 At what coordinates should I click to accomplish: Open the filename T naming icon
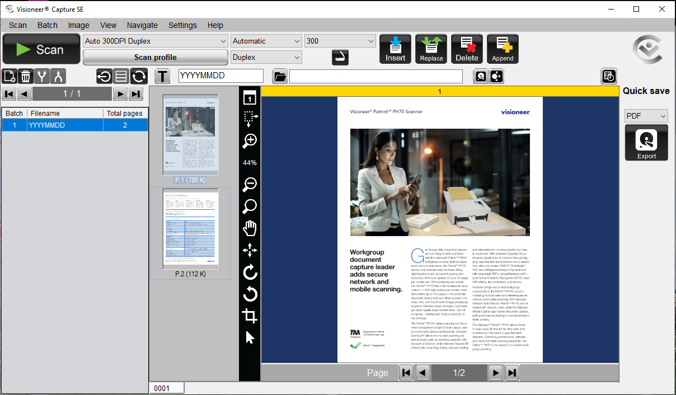coord(162,76)
